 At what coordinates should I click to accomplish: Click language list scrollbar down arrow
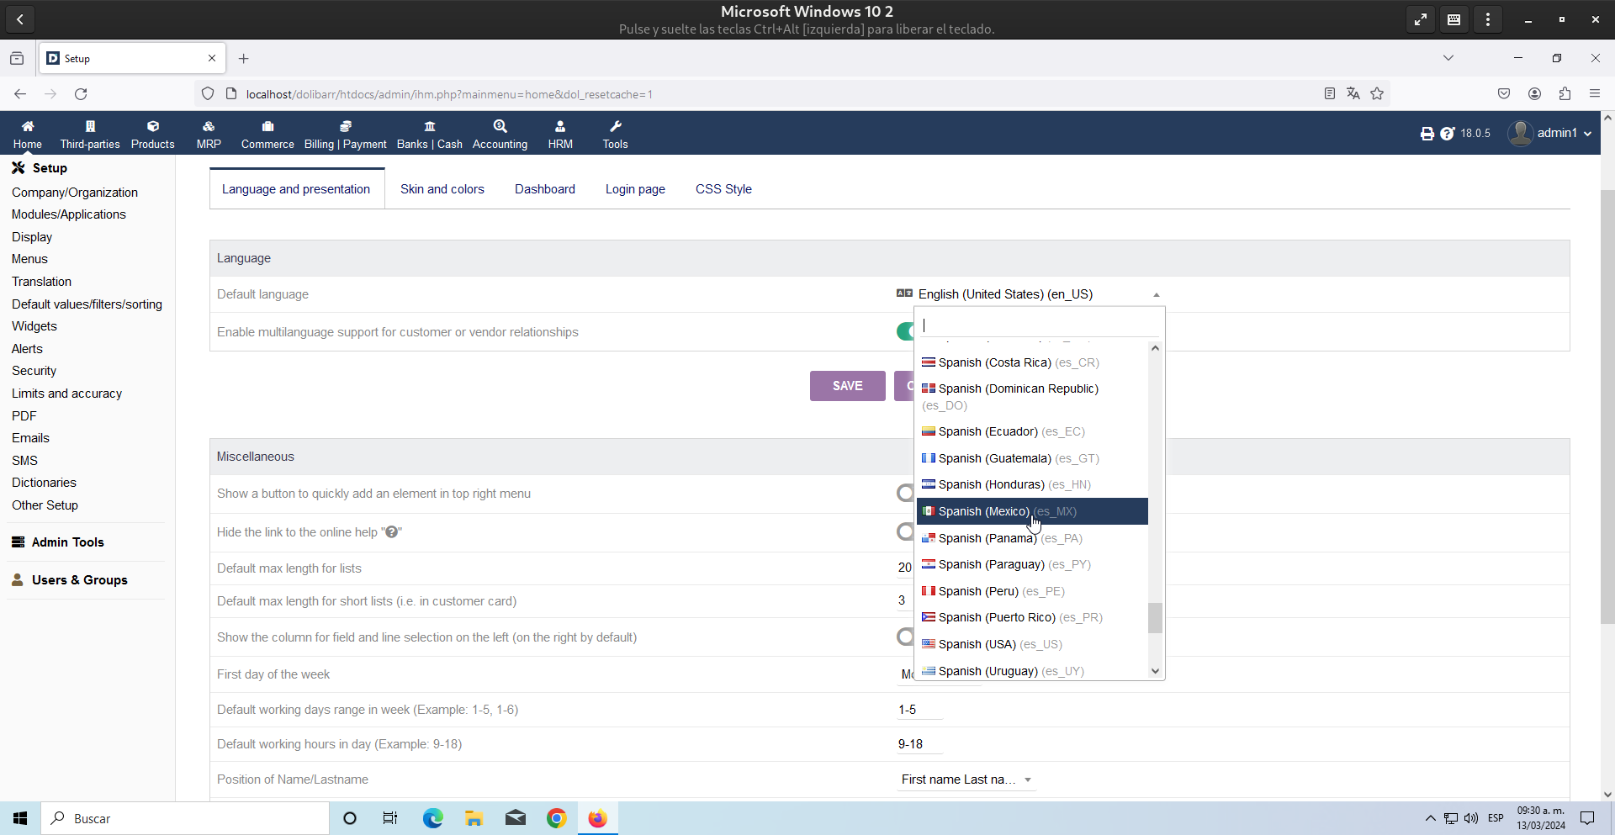(1155, 671)
